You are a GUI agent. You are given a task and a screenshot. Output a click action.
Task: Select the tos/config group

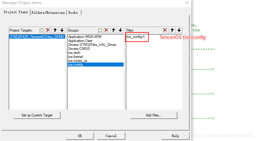(95, 65)
